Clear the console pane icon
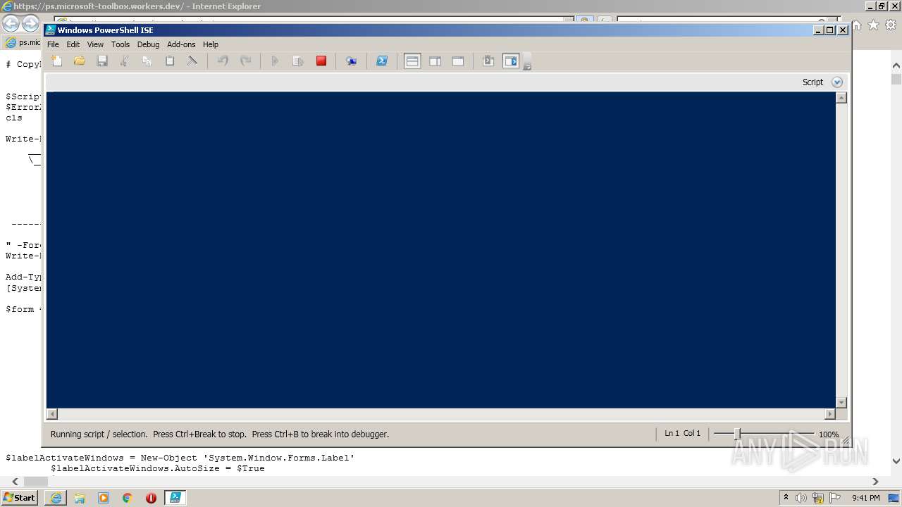Viewport: 902px width, 507px height. 192,61
